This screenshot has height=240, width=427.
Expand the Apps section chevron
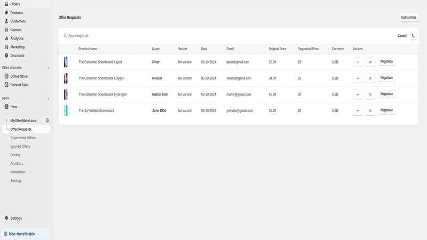click(48, 99)
